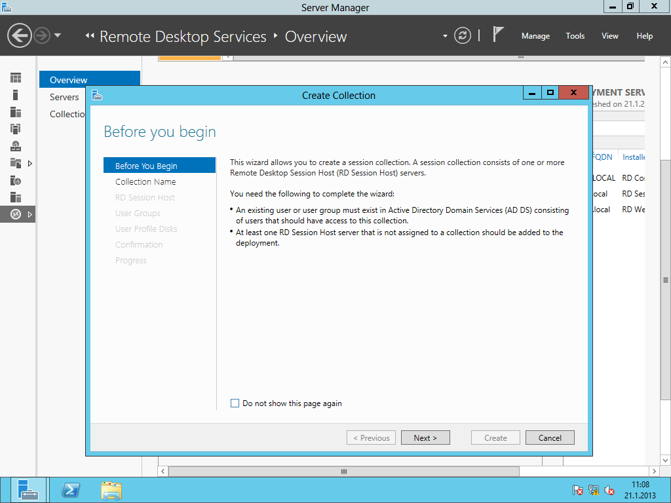The height and width of the screenshot is (503, 671).
Task: Open the notifications flag icon
Action: tap(499, 35)
